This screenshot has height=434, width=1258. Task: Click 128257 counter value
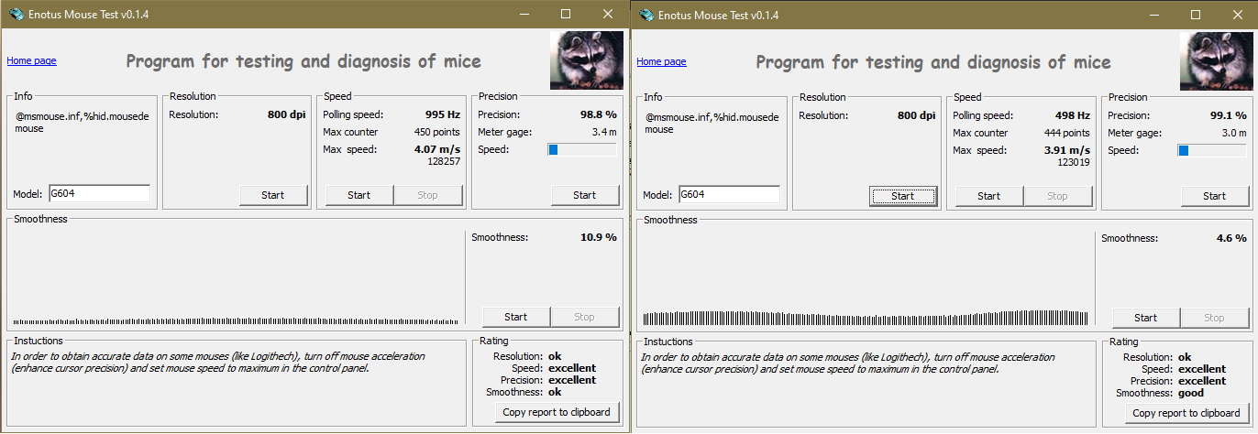coord(444,161)
